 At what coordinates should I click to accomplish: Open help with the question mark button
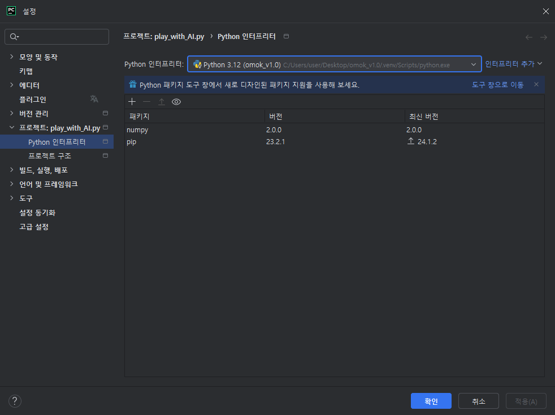tap(15, 401)
